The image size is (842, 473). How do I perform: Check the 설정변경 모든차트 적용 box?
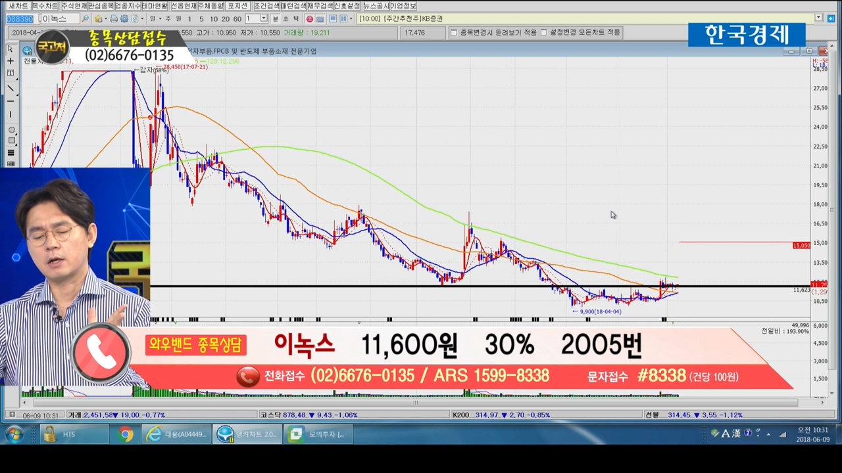(543, 32)
